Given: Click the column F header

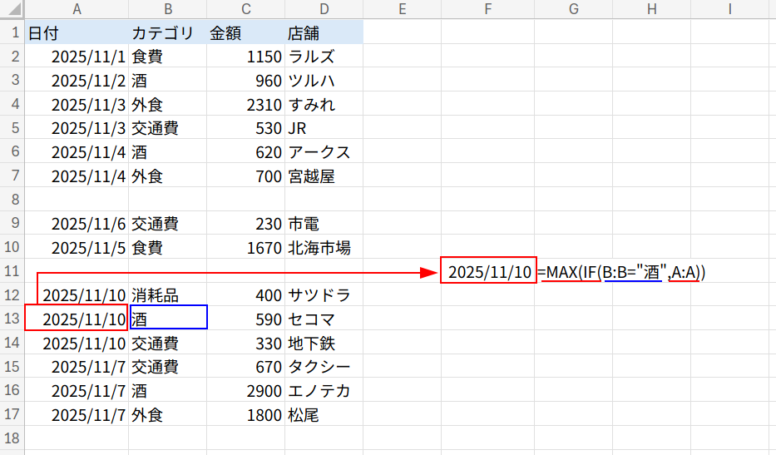Looking at the screenshot, I should (487, 9).
